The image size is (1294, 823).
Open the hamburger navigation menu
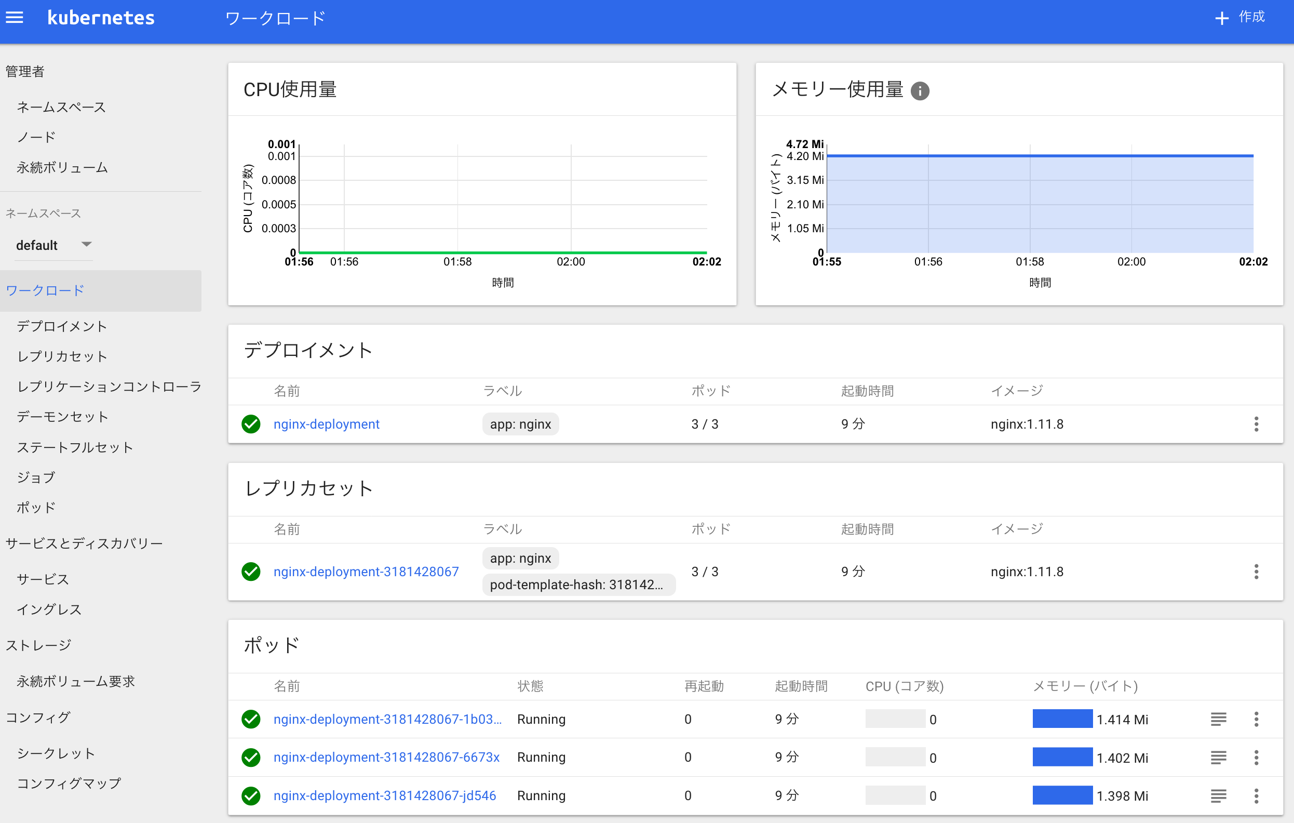click(x=15, y=18)
